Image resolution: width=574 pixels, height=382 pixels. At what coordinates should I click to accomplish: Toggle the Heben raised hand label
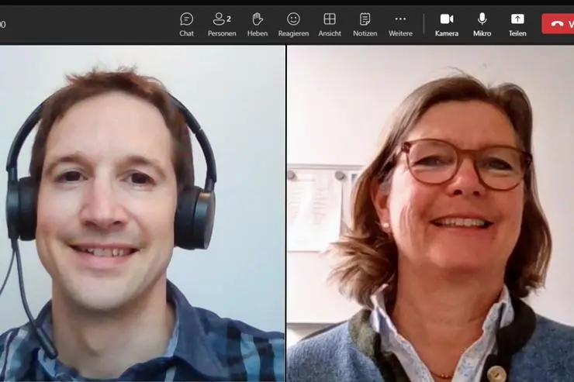point(258,33)
